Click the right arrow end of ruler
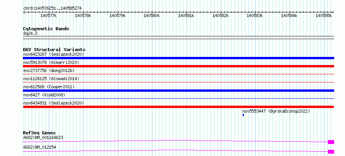Screen dimensions: 345x156 [x=333, y=12]
